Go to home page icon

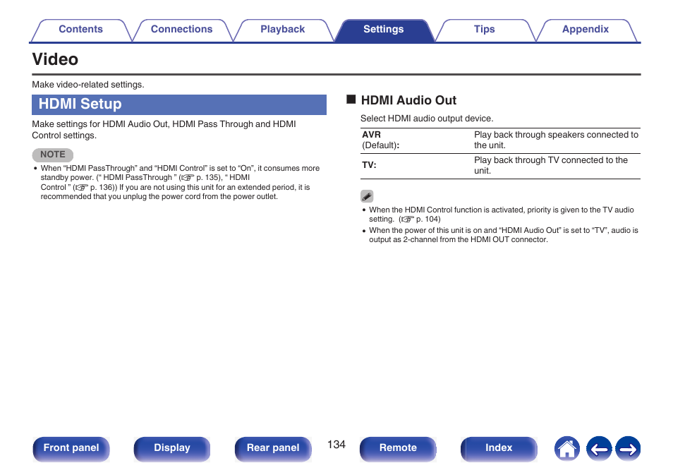click(x=567, y=449)
